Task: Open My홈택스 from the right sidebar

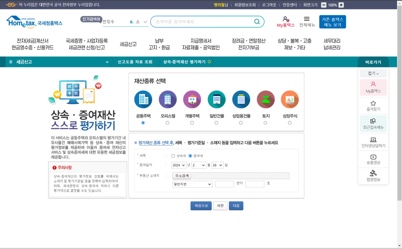Action: tap(374, 88)
